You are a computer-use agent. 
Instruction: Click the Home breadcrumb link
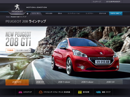(8, 17)
